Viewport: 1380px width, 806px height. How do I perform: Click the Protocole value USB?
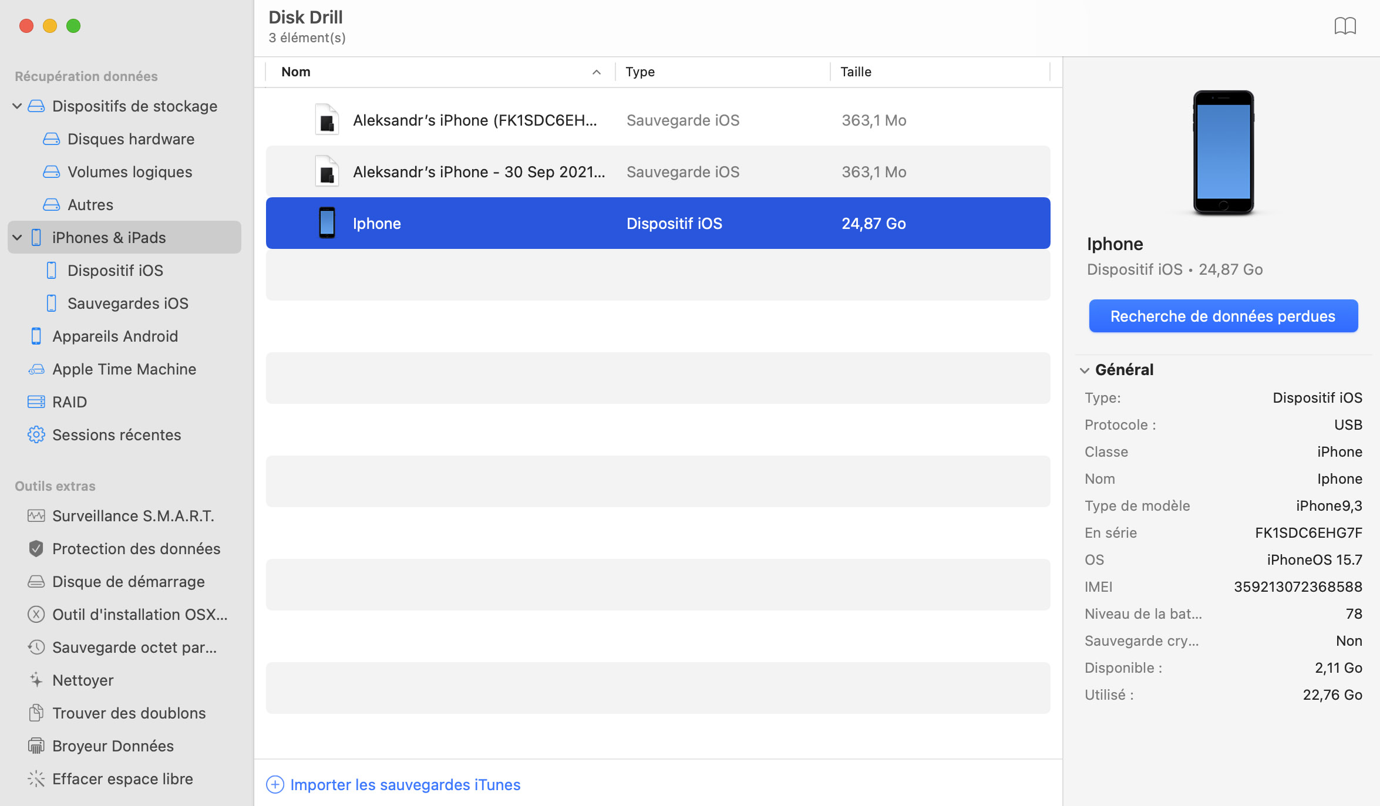tap(1348, 424)
